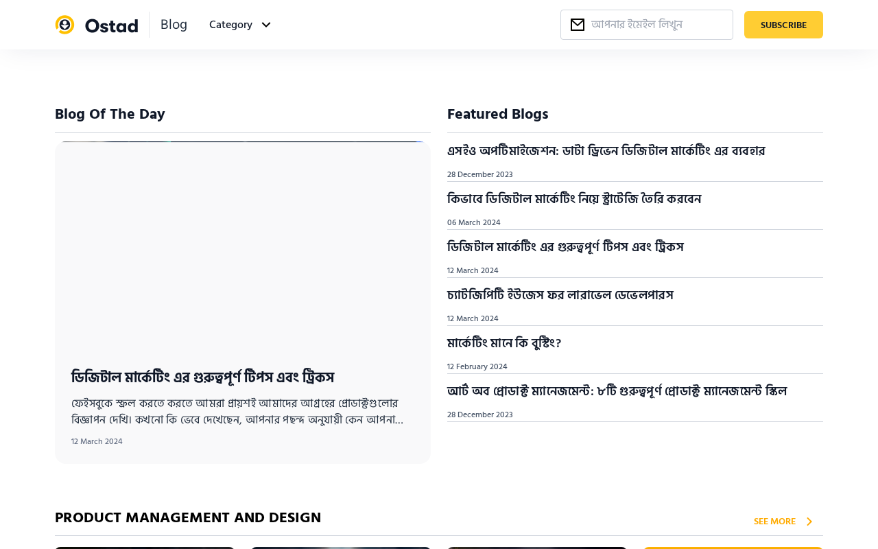Click the envelope icon in email field
The height and width of the screenshot is (549, 878).
tap(578, 25)
